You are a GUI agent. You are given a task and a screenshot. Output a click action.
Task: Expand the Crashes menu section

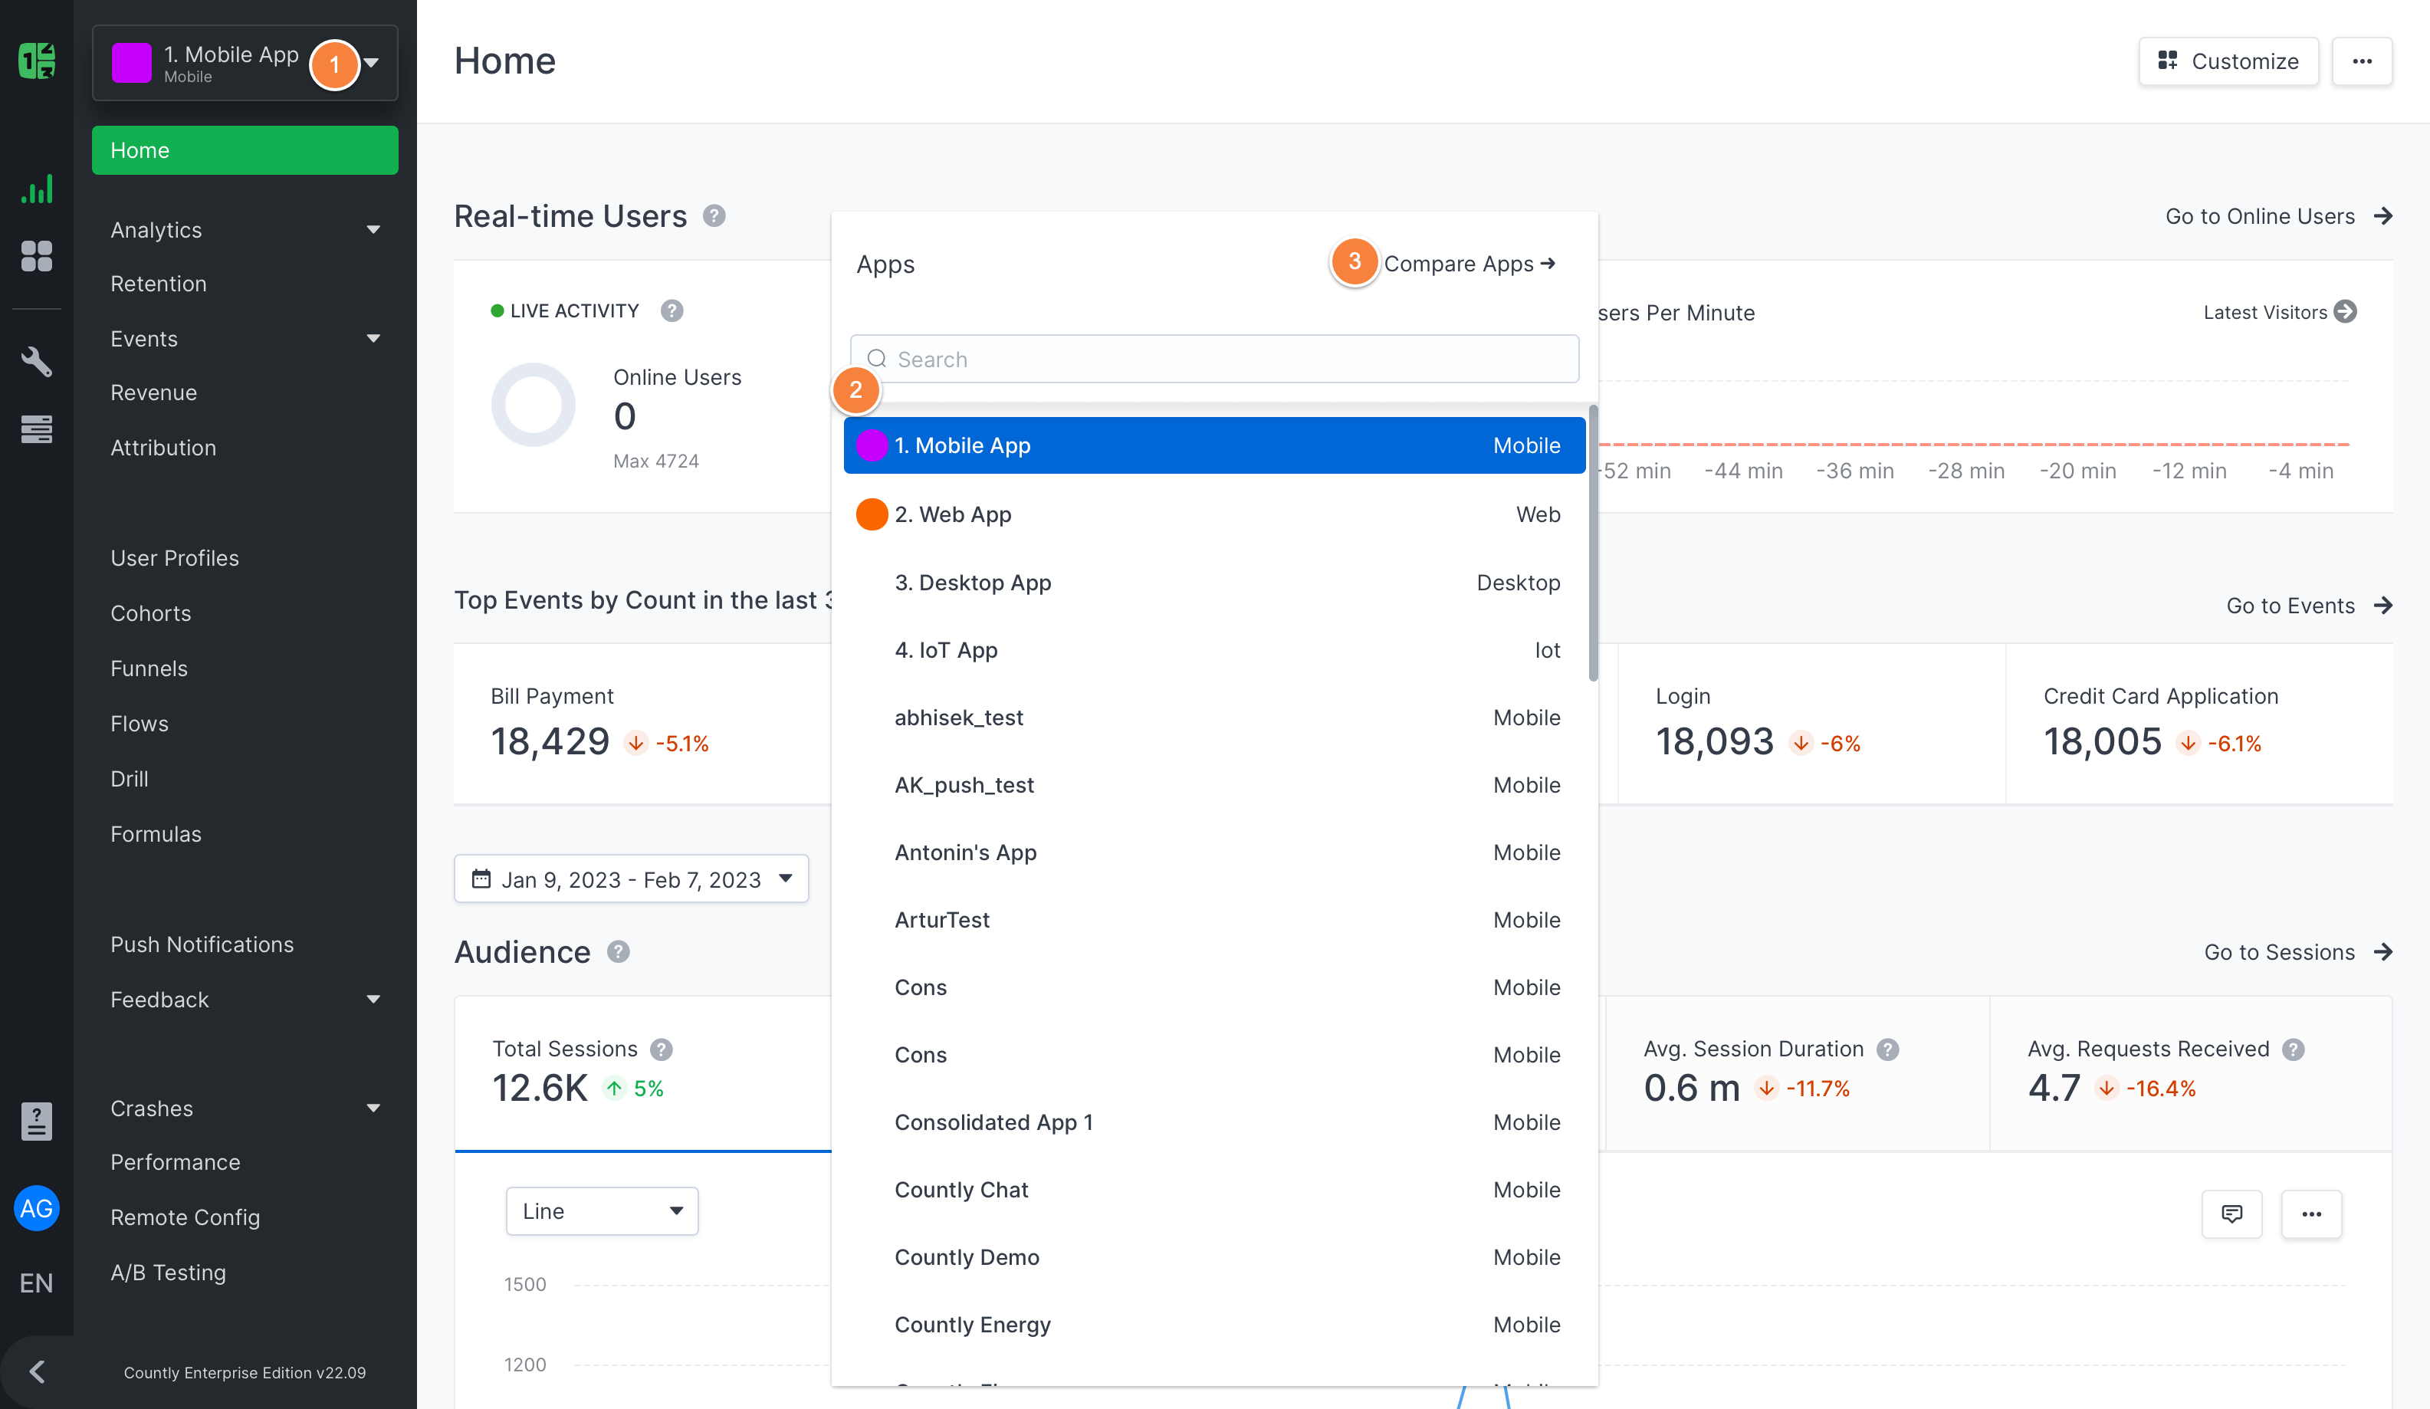373,1108
